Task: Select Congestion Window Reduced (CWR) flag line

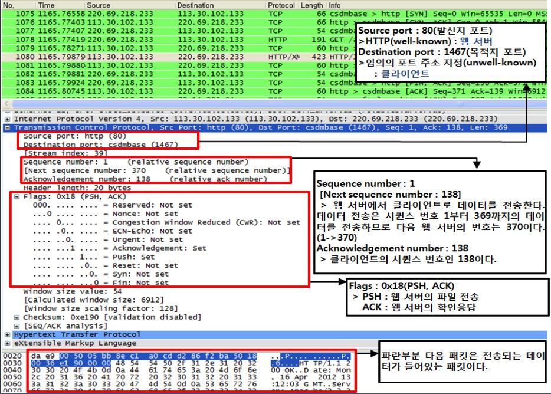Action: point(166,222)
